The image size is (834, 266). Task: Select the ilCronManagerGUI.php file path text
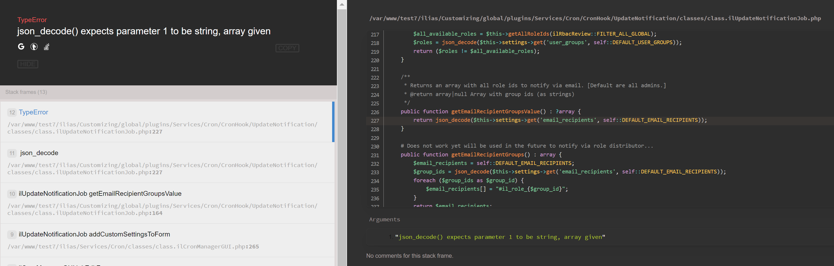point(133,246)
